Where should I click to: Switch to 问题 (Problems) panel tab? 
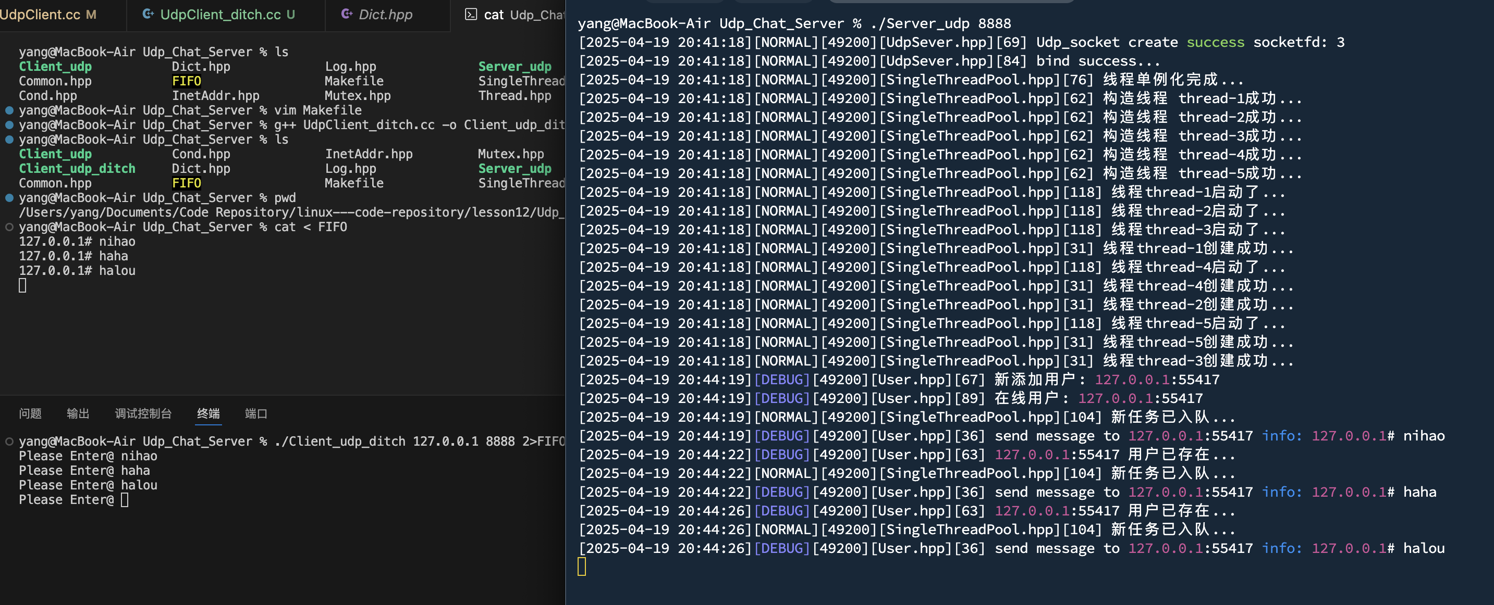point(30,414)
